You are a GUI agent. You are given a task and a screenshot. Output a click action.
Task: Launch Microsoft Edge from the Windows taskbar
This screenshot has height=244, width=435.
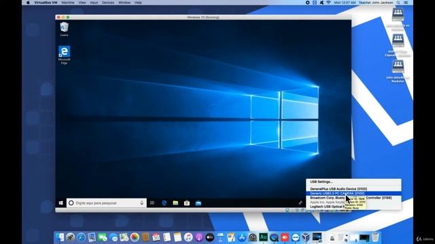[164, 203]
